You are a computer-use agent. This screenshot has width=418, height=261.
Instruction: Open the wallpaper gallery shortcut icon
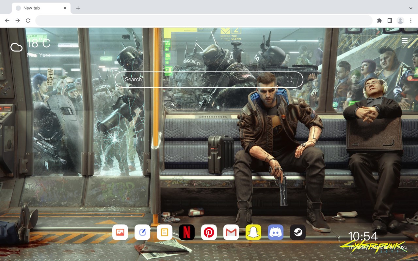[x=120, y=232]
